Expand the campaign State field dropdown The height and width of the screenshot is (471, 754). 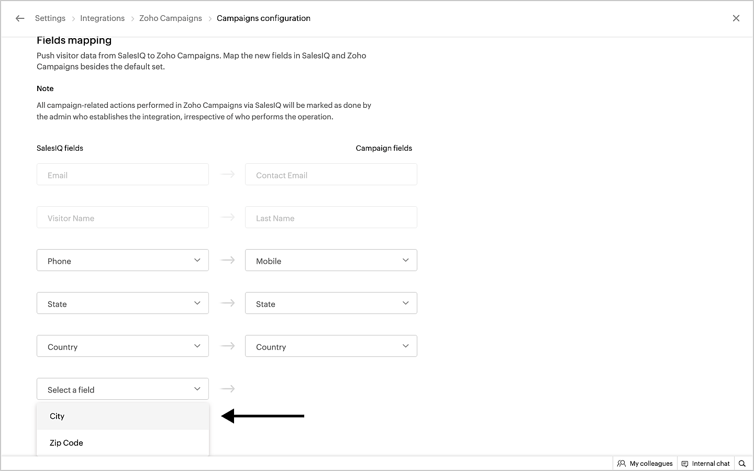tap(331, 304)
